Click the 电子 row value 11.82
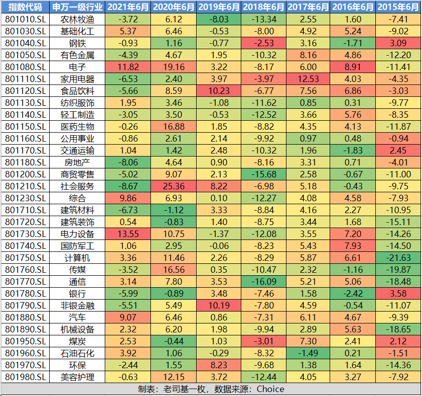The width and height of the screenshot is (422, 396). 128,67
